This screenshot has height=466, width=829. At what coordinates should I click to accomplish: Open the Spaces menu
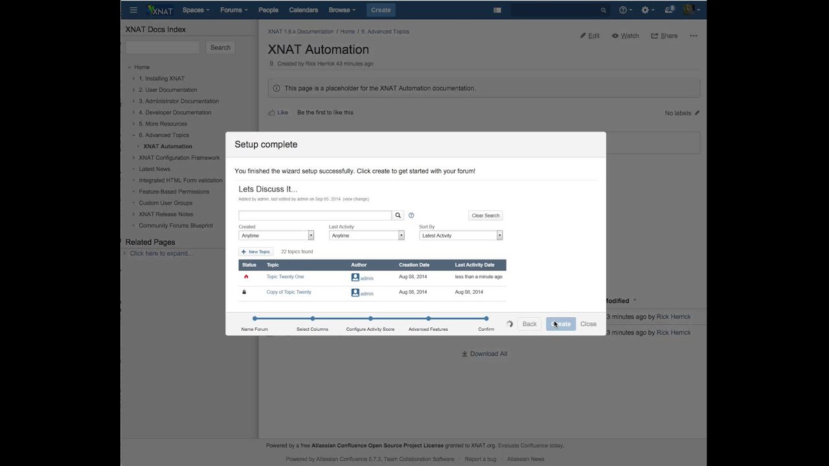click(196, 10)
